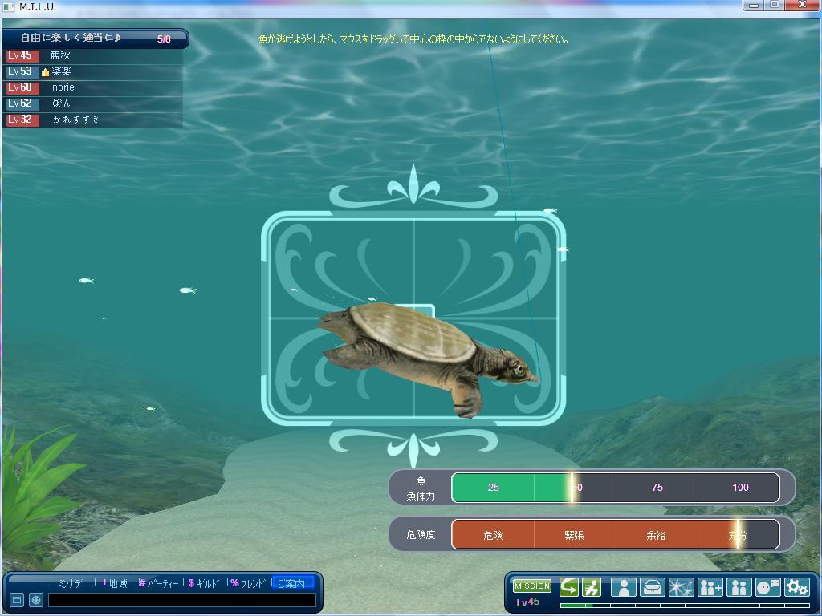The image size is (822, 616).
Task: Click the chat message input field
Action: pos(181,600)
